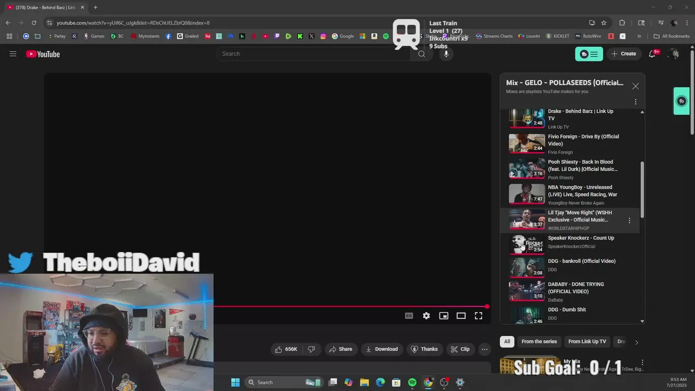Screen dimensions: 695x391
Task: Click the YouTube search magnifier button
Action: click(421, 54)
